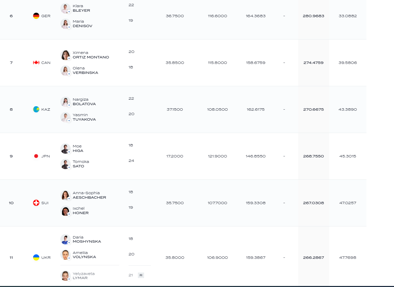Click the Canada flag icon
The height and width of the screenshot is (287, 394).
pos(36,63)
